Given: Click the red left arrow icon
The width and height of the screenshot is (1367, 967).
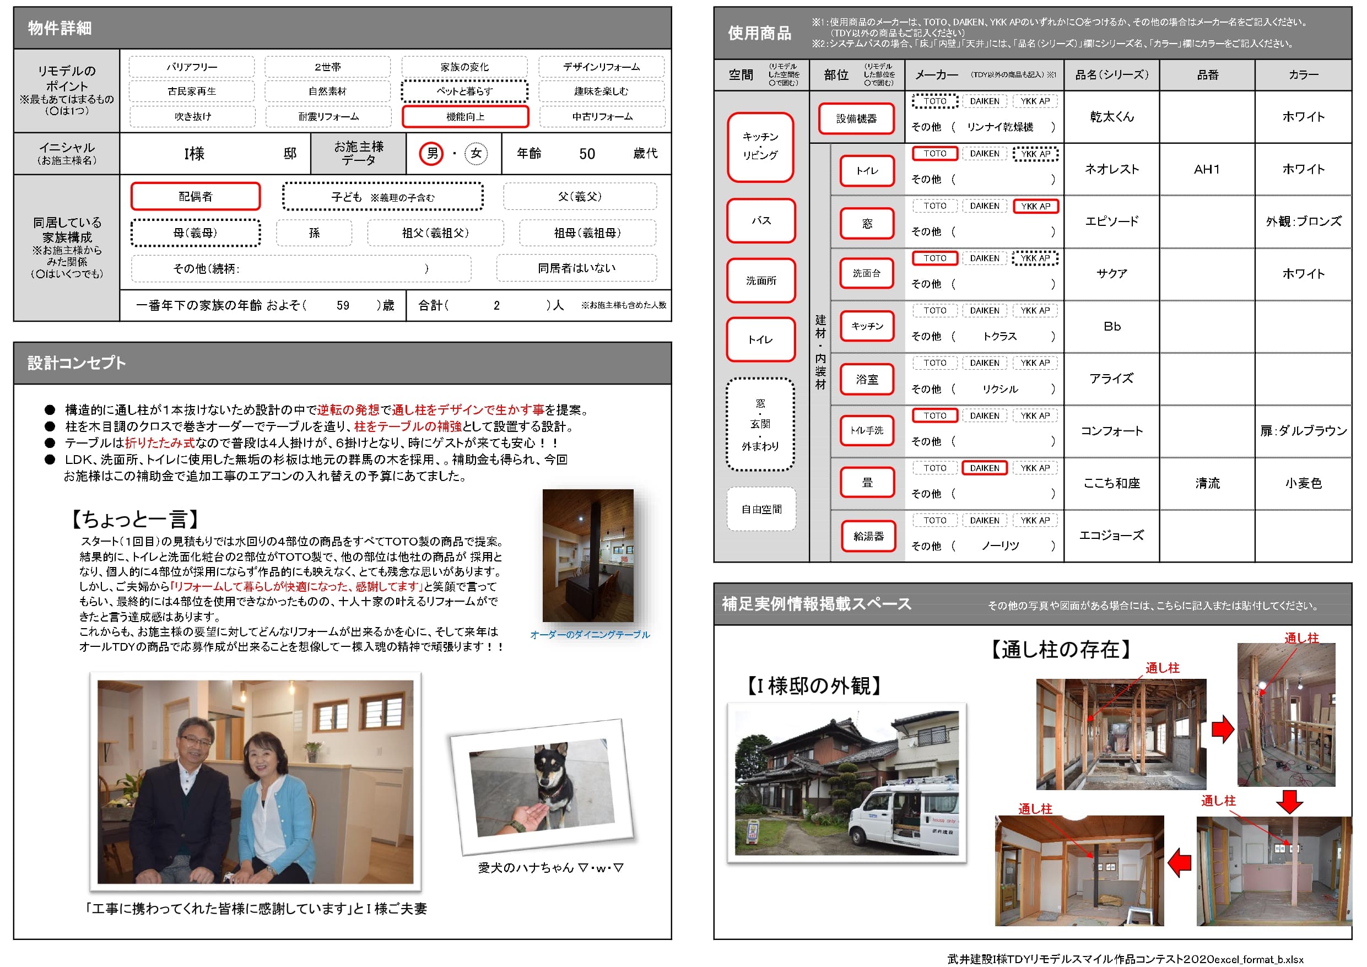Looking at the screenshot, I should point(1180,862).
